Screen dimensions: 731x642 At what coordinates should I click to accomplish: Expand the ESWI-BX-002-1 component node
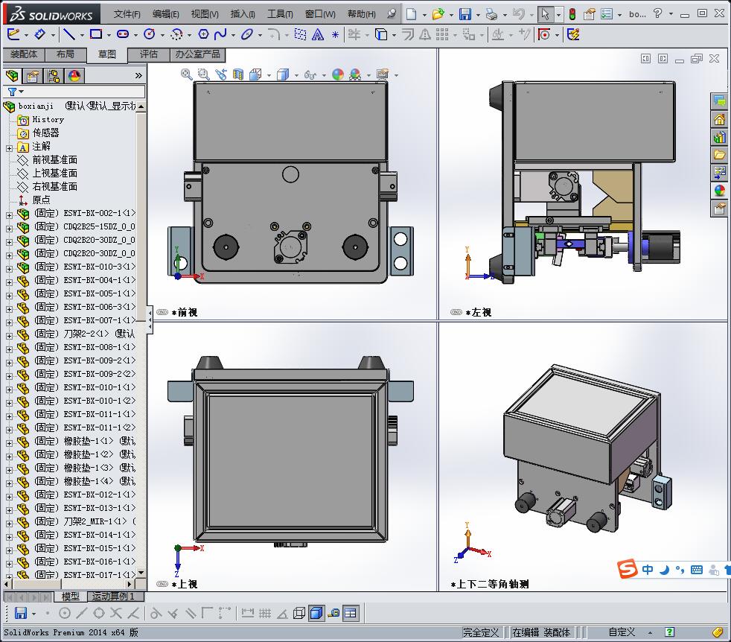pos(9,215)
